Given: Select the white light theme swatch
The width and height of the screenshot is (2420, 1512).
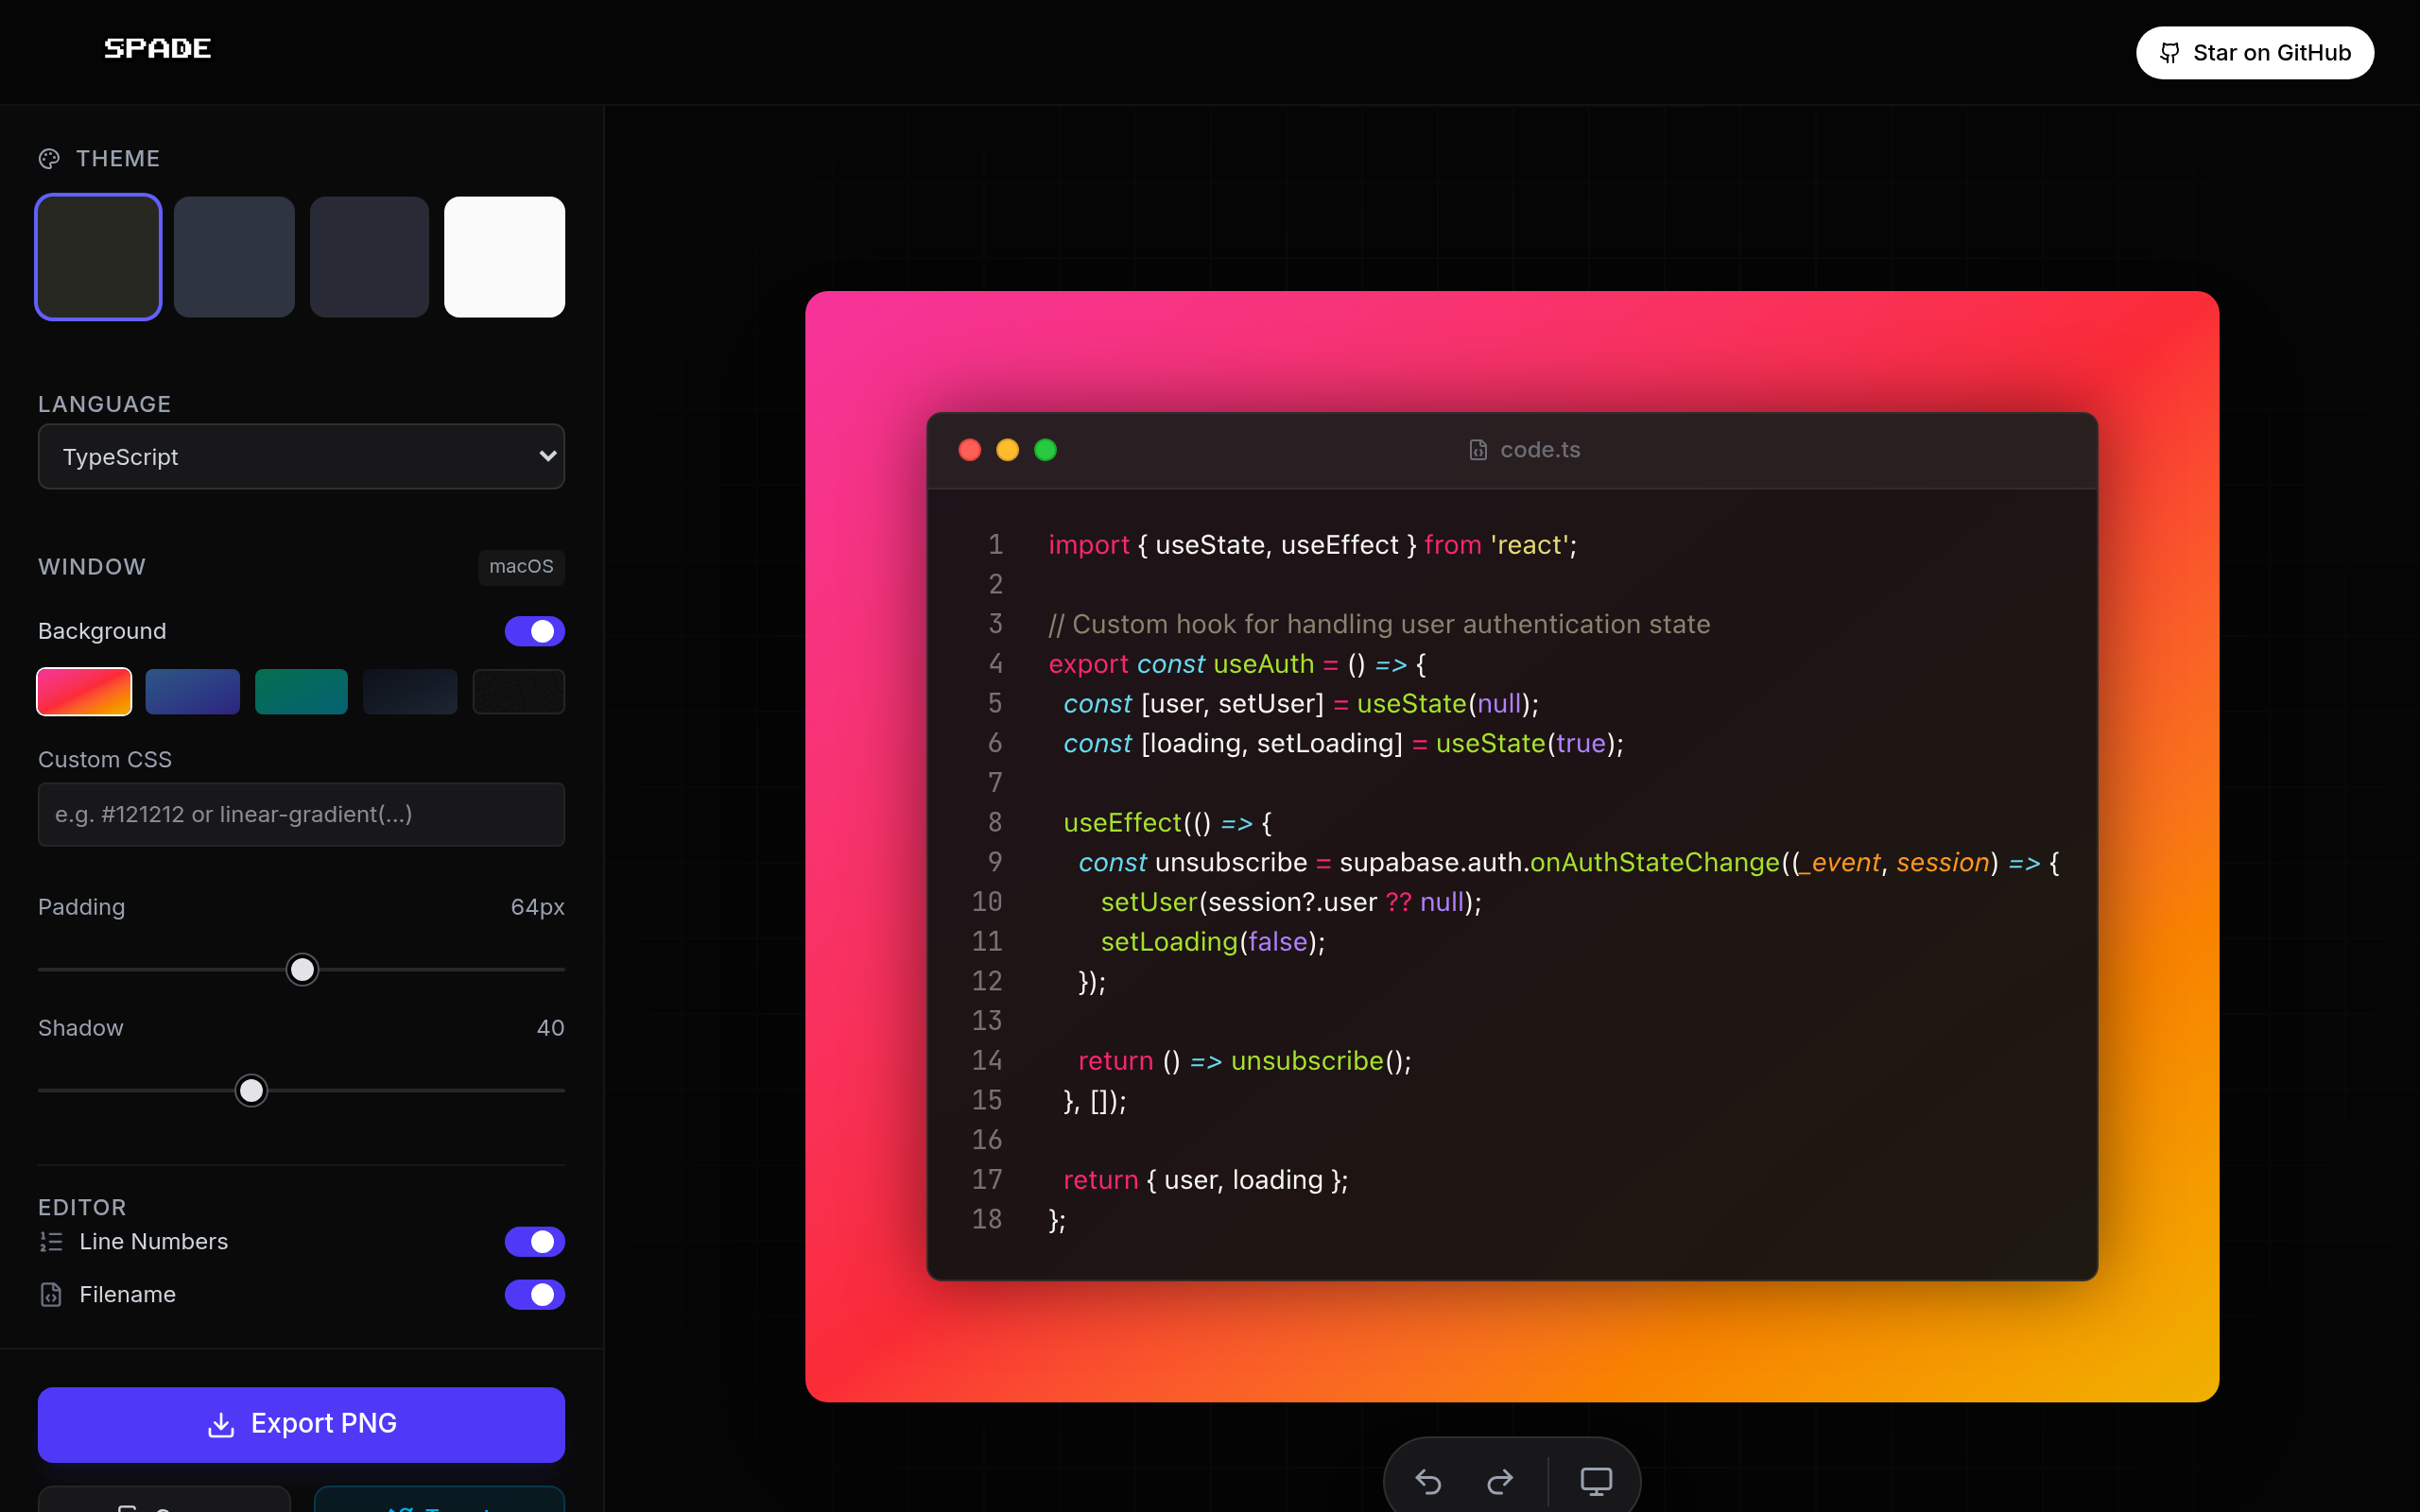Looking at the screenshot, I should 504,257.
